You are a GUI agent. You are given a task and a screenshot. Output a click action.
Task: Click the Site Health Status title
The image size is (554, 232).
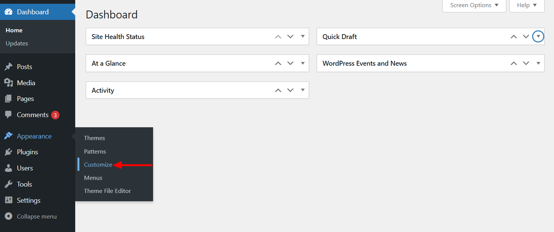click(118, 37)
